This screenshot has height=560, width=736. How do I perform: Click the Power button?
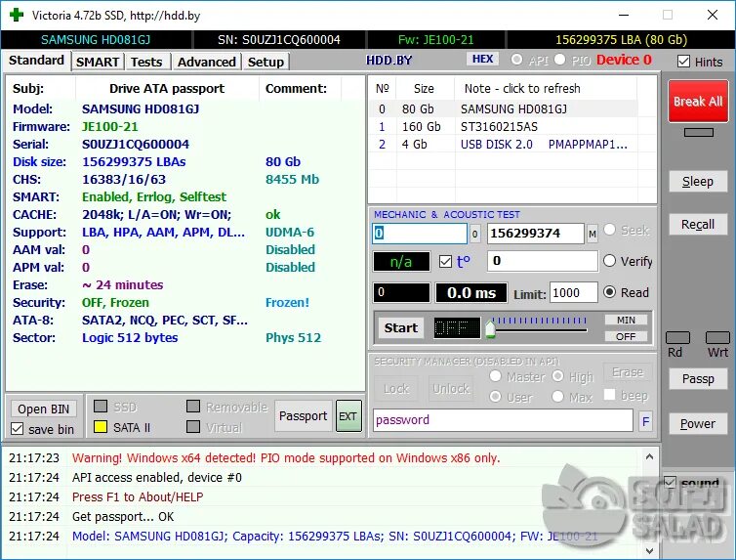[698, 424]
